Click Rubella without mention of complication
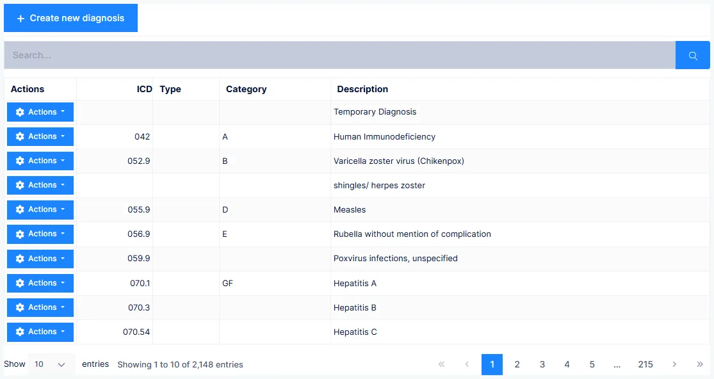 (x=412, y=234)
